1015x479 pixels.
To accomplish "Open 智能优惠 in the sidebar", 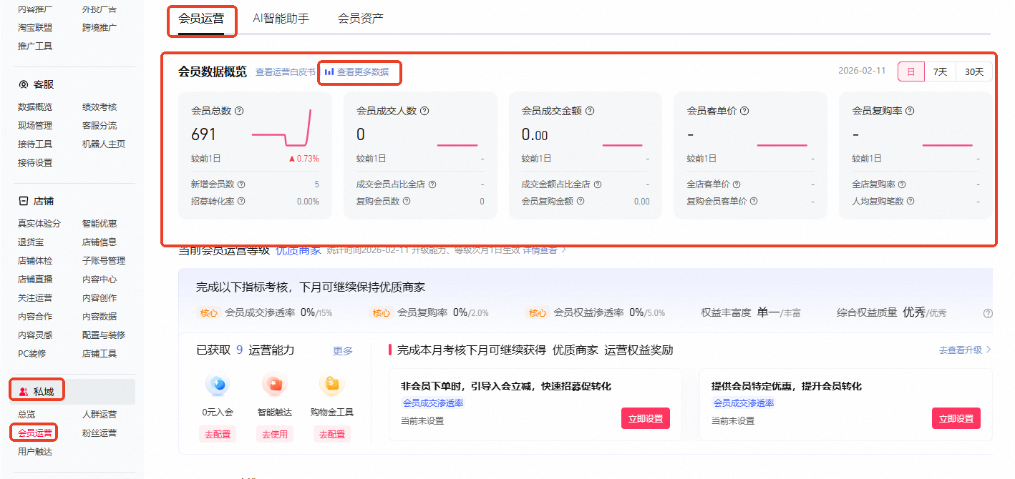I will click(99, 224).
